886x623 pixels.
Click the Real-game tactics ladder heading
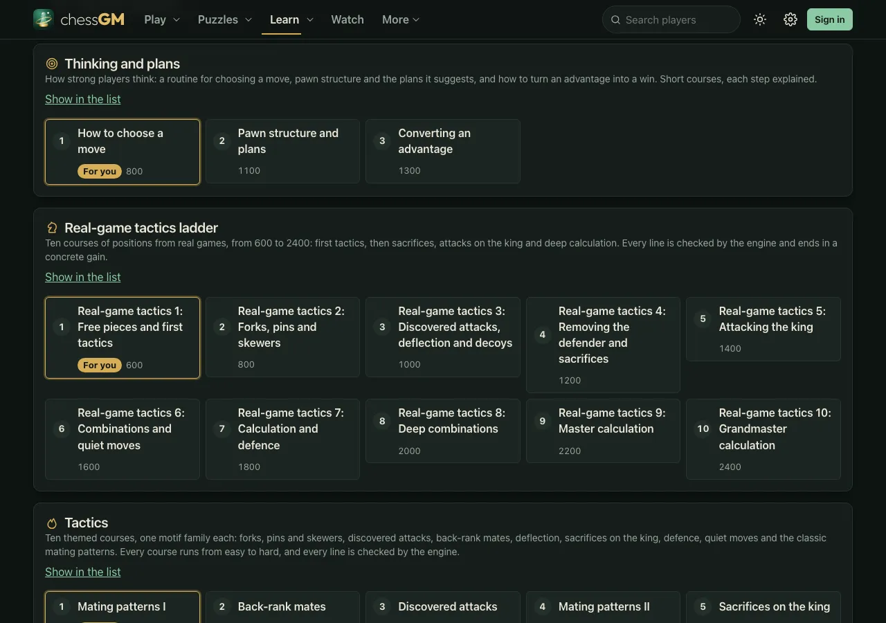(x=141, y=228)
